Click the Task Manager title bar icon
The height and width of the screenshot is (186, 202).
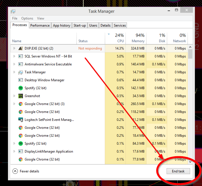pos(13,11)
